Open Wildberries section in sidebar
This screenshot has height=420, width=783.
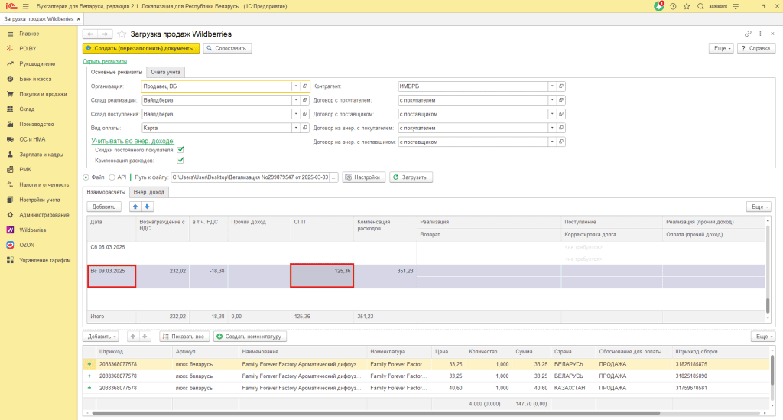[32, 230]
